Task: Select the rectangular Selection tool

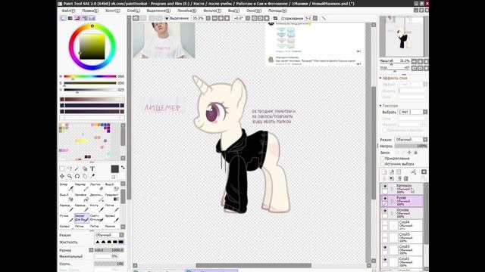Action: click(x=62, y=168)
